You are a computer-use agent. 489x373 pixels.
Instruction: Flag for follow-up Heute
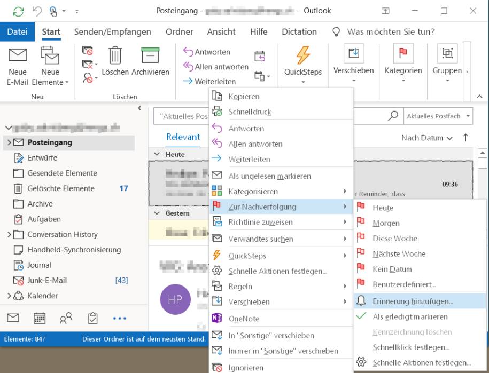pos(420,208)
